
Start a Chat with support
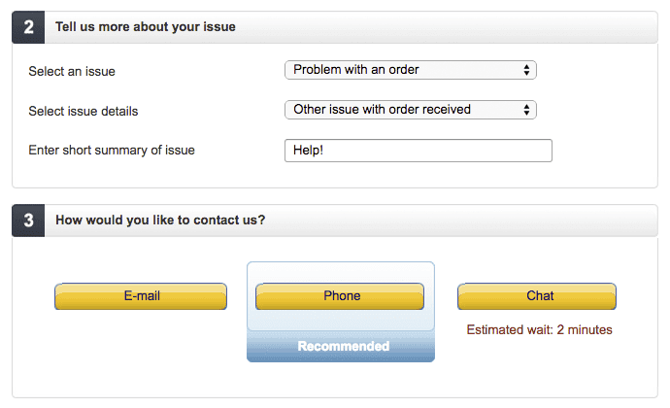(537, 296)
